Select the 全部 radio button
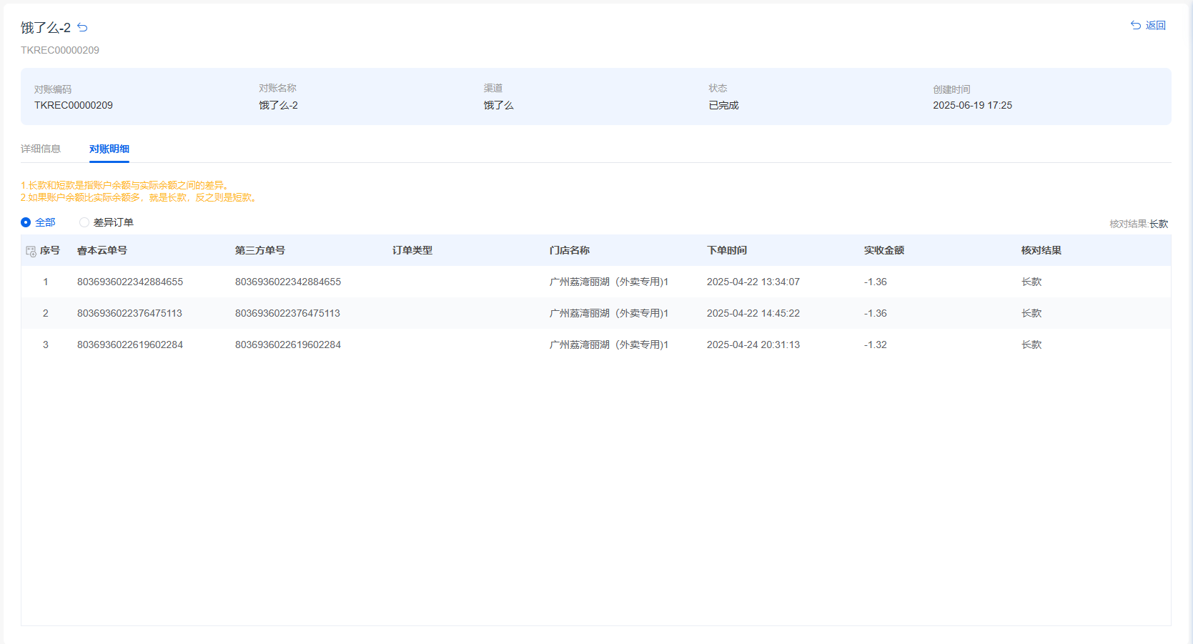 pos(26,222)
